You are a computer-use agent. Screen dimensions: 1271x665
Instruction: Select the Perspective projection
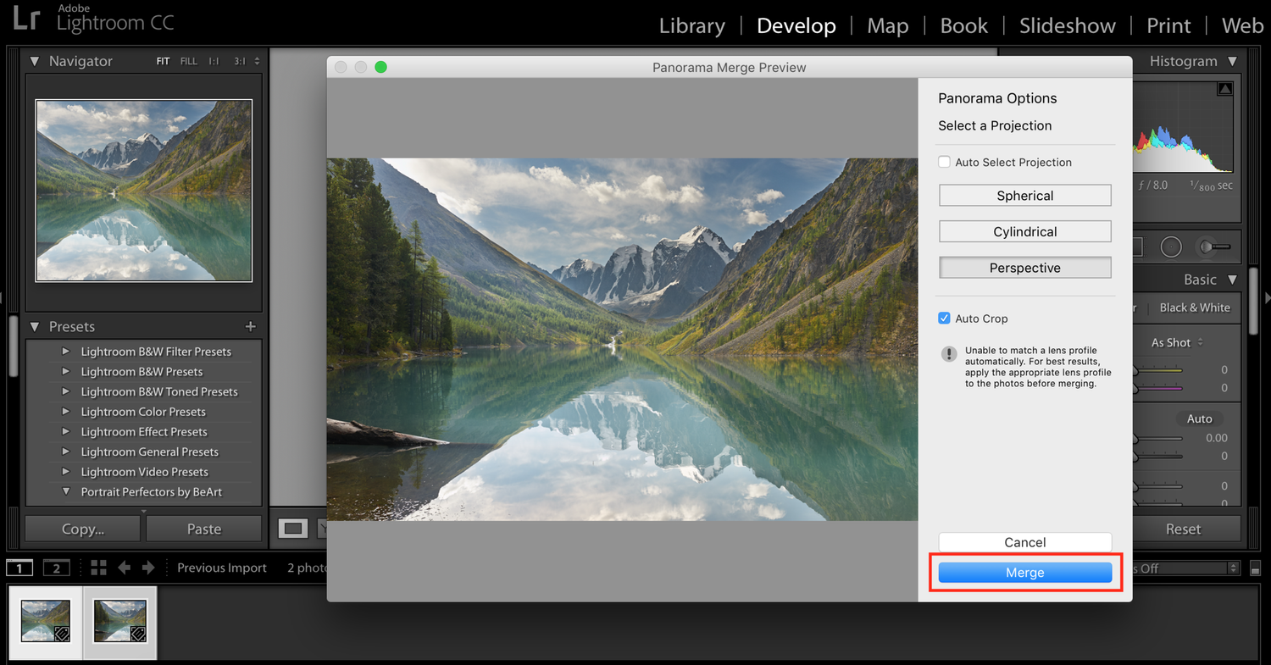click(x=1024, y=267)
